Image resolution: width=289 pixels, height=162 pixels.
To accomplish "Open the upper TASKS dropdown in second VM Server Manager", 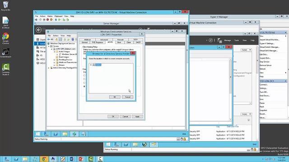I will coord(246,50).
